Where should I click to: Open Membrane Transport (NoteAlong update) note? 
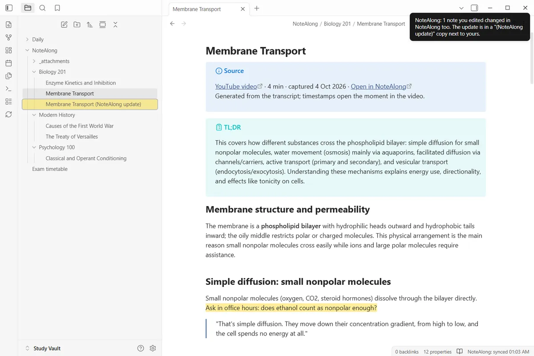click(x=90, y=104)
